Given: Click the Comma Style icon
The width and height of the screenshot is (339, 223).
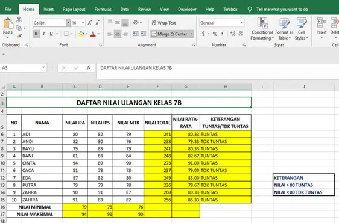Looking at the screenshot, I should pyautogui.click(x=222, y=34).
